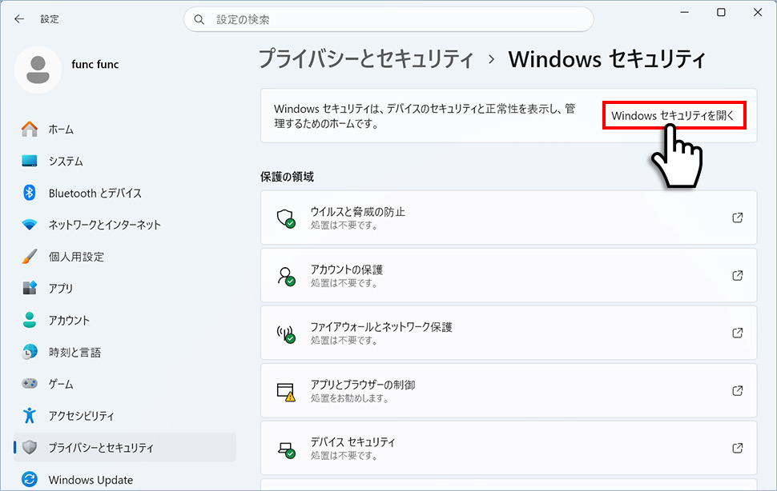This screenshot has width=777, height=491.
Task: Click the プライバシーとセキュリティ shield icon
Action: 30,447
